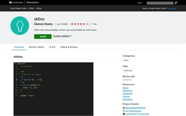The height and width of the screenshot is (116, 186).
Task: Open the Overview tab
Action: tap(19, 47)
